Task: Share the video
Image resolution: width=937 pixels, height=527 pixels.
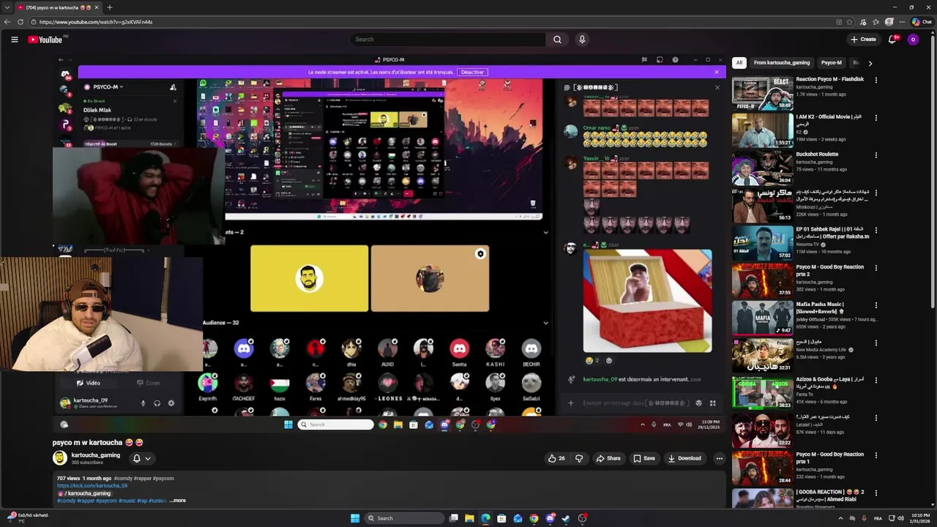Action: click(x=608, y=458)
